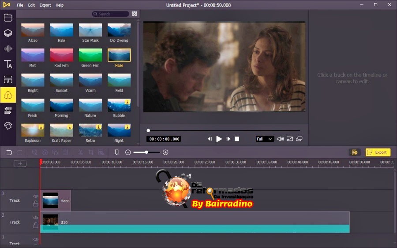Open the Edit menu

point(31,5)
